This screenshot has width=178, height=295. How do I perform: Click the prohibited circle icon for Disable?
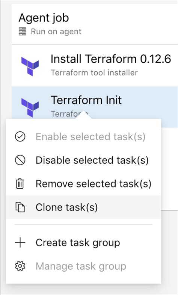click(x=20, y=160)
